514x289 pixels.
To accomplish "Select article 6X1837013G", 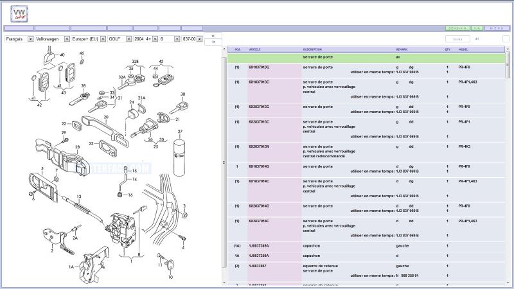I will 259,67.
